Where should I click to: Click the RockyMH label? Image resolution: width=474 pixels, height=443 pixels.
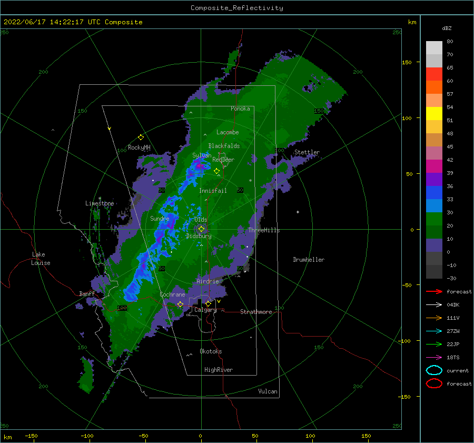(x=139, y=147)
